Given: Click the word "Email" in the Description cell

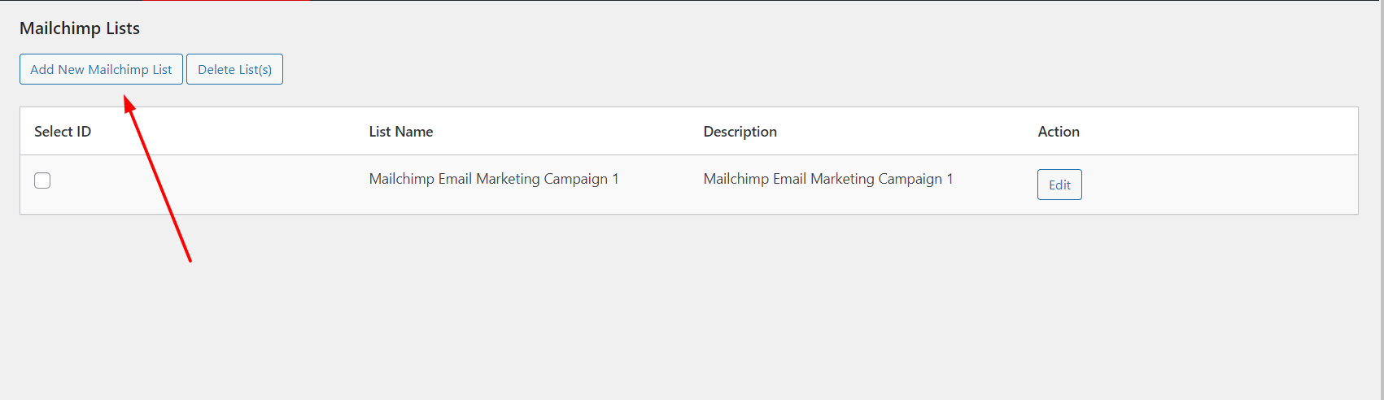Looking at the screenshot, I should 789,179.
